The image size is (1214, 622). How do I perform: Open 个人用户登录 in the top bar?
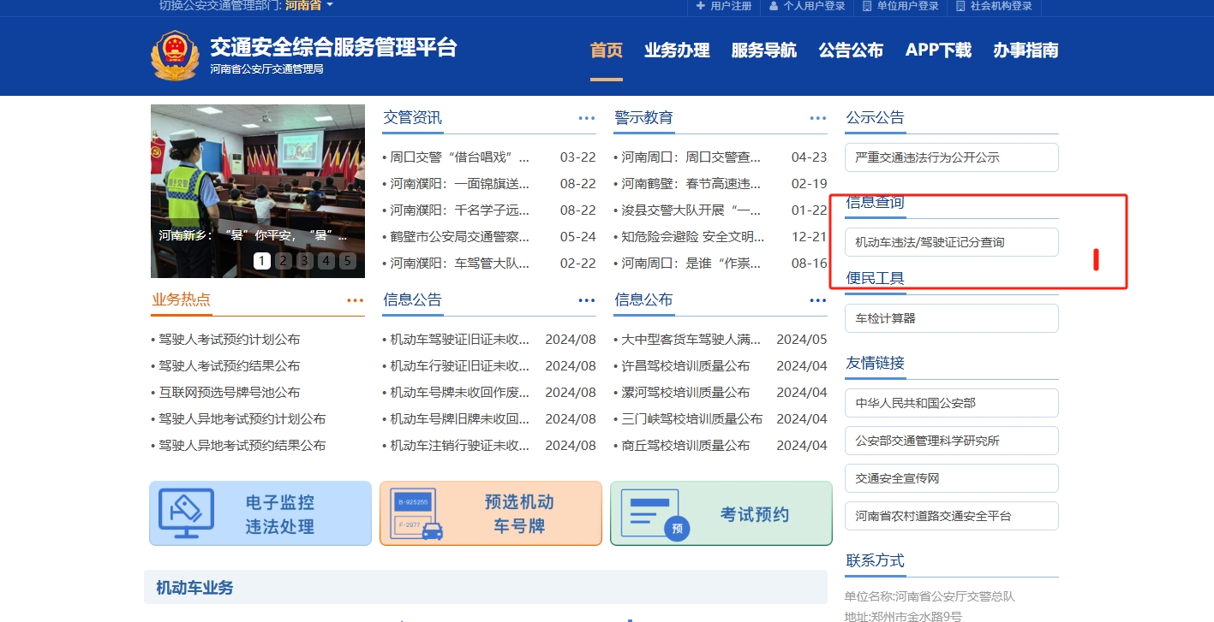click(x=806, y=6)
